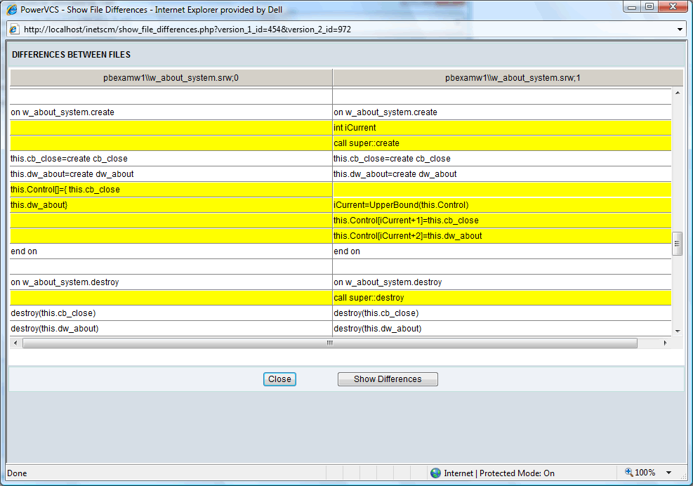The width and height of the screenshot is (693, 486).
Task: Click the vertical scrollbar thumb
Action: 677,244
